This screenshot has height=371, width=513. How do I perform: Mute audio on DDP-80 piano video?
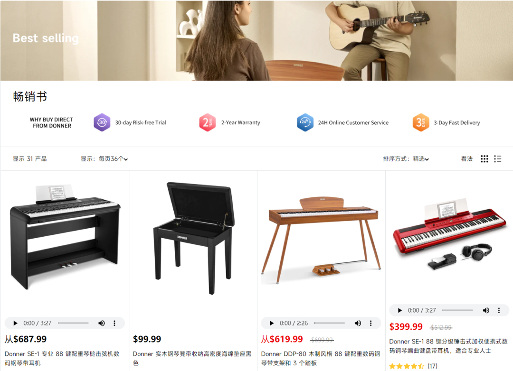pos(358,323)
